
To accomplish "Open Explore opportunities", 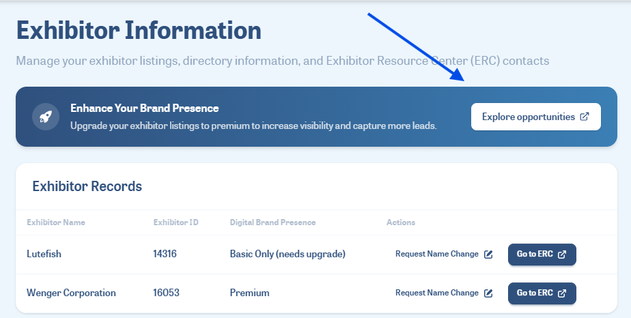I will point(535,117).
